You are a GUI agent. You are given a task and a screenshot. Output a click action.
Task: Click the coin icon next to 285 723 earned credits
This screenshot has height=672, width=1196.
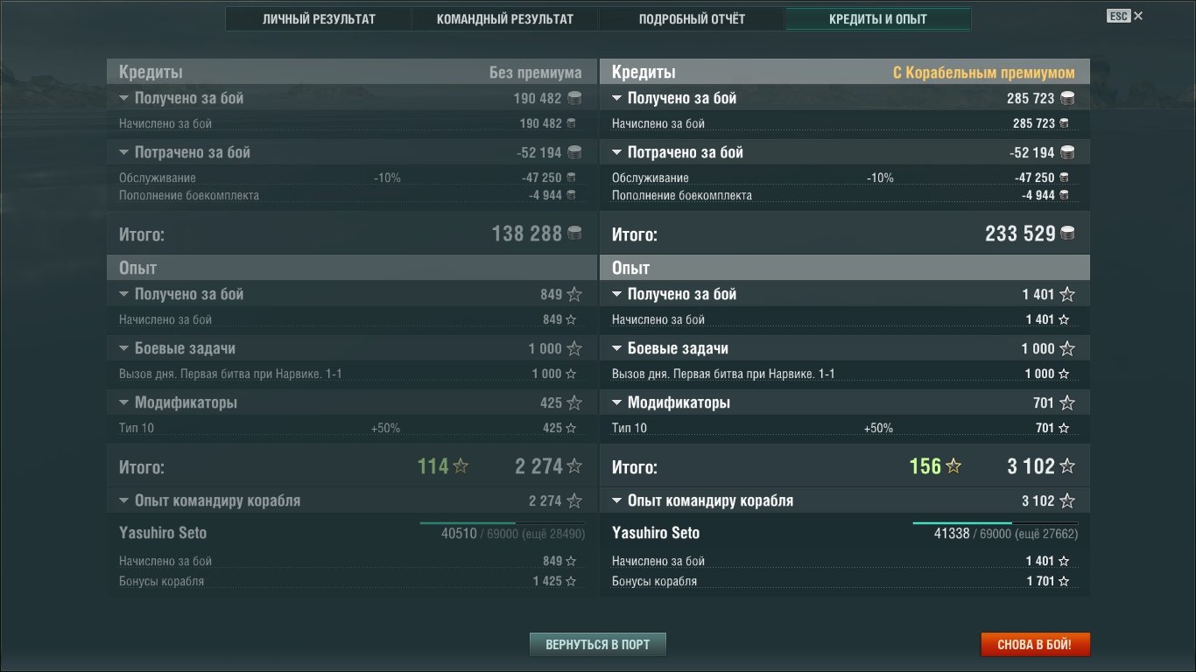coord(1066,98)
